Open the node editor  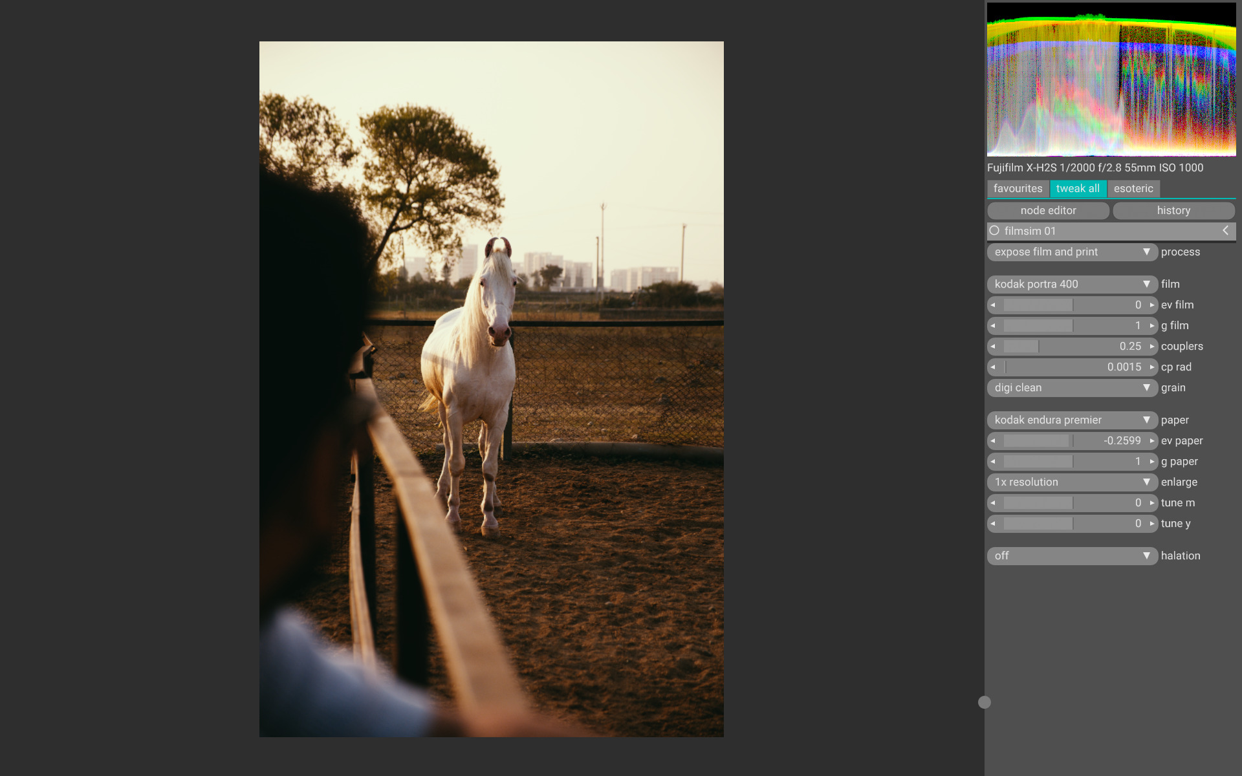(1048, 210)
